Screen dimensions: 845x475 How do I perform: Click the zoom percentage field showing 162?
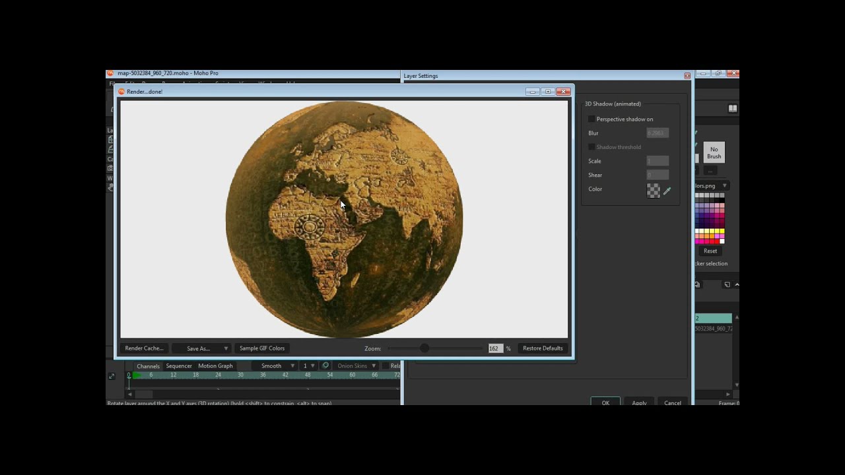(494, 348)
